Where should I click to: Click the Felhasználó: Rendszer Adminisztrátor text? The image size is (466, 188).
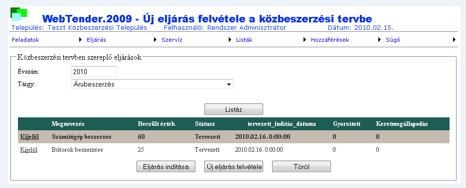(225, 28)
